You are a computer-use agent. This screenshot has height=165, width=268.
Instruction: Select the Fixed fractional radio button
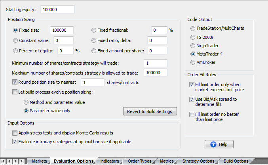click(94, 30)
